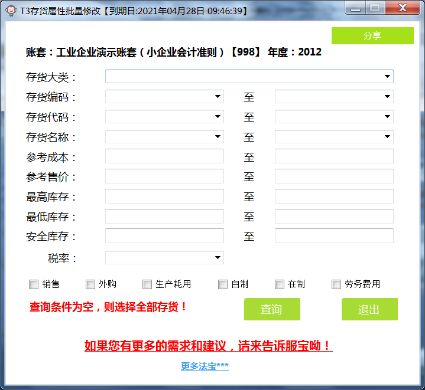425x390 pixels.
Task: Open the 税率 tax rate dropdown
Action: click(x=164, y=257)
